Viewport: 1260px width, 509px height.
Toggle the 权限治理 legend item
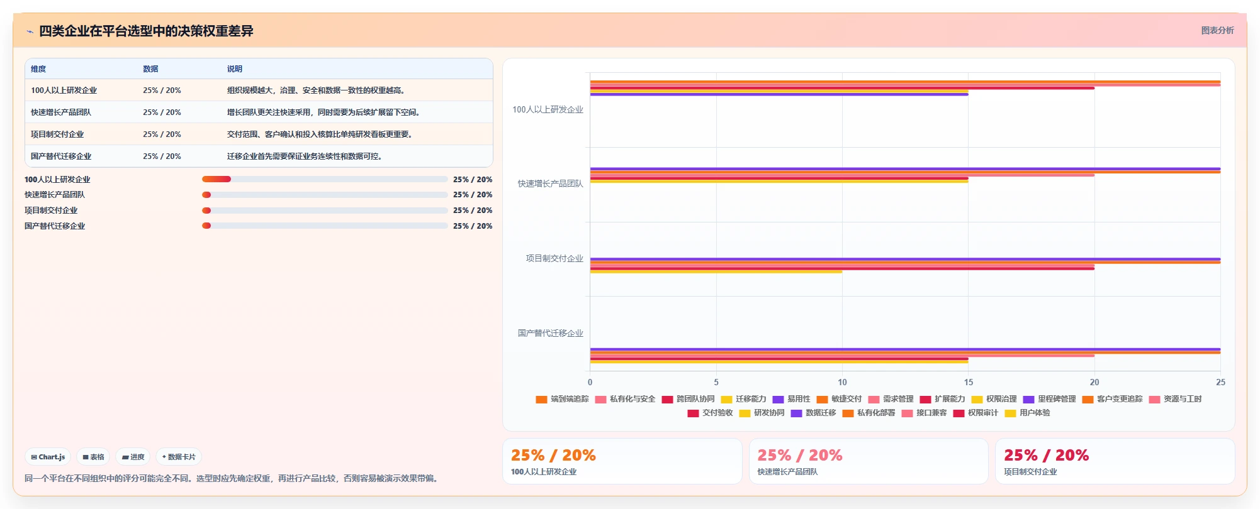pyautogui.click(x=994, y=399)
